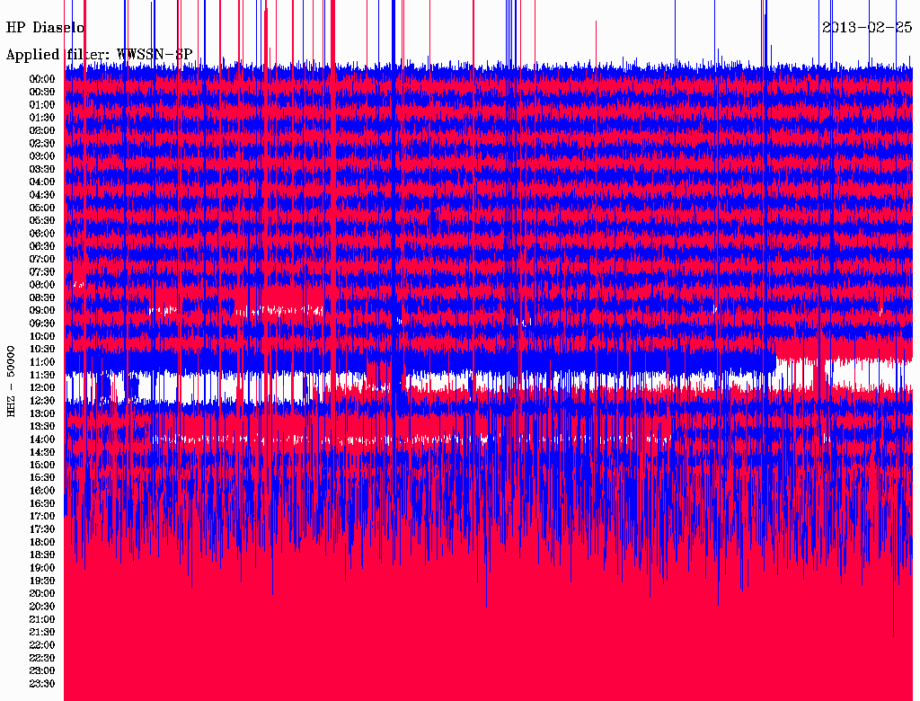The width and height of the screenshot is (920, 701).
Task: Select the 00:30 time label
Action: (x=42, y=93)
